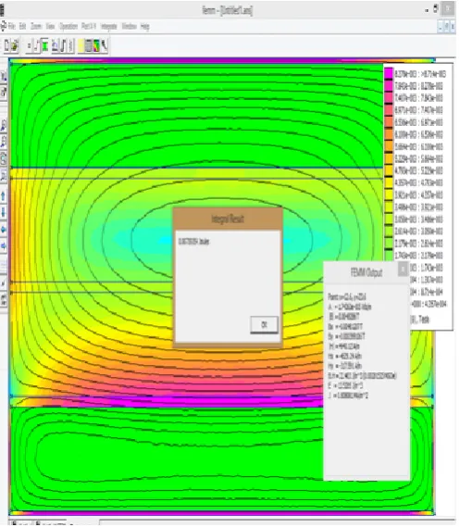Open the View menu

tap(50, 26)
